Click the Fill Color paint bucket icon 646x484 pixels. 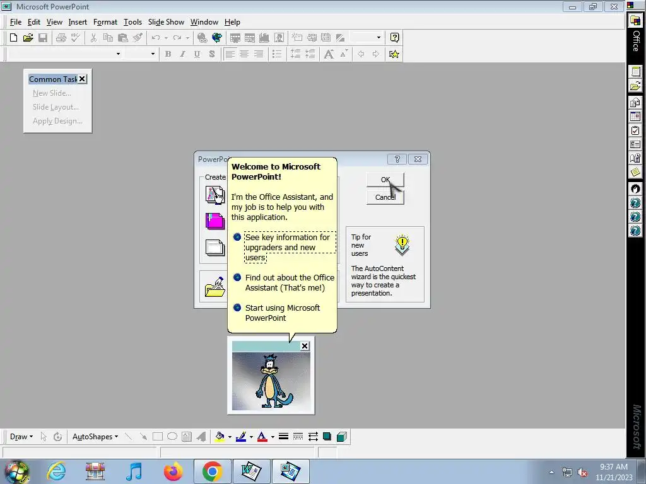(220, 437)
